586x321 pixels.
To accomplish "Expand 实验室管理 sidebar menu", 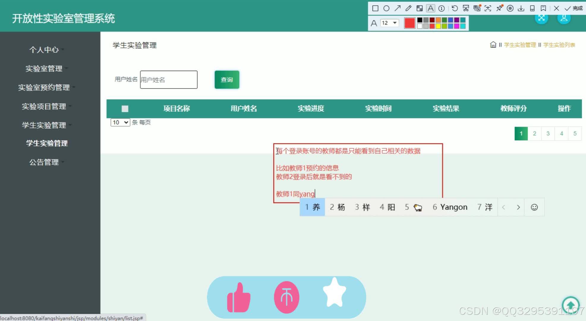I will tap(44, 69).
